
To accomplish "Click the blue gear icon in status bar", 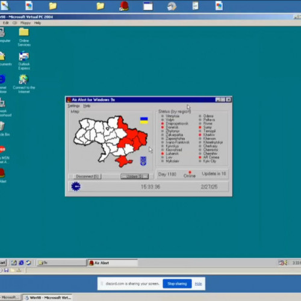I will 76,187.
